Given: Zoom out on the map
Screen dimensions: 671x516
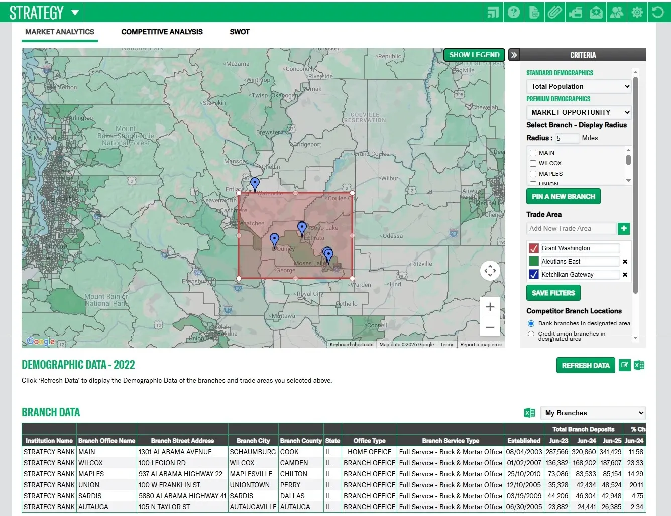Looking at the screenshot, I should pos(490,327).
